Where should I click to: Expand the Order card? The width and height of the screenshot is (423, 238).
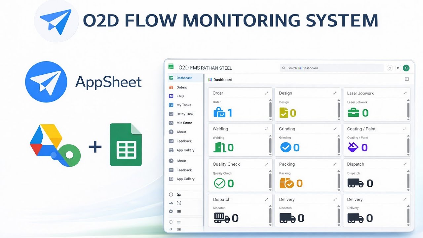coord(267,93)
